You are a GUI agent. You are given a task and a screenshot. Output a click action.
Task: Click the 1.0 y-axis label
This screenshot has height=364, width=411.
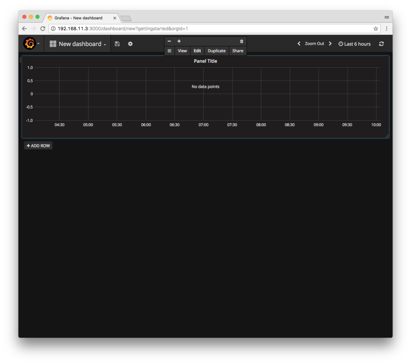pyautogui.click(x=30, y=68)
